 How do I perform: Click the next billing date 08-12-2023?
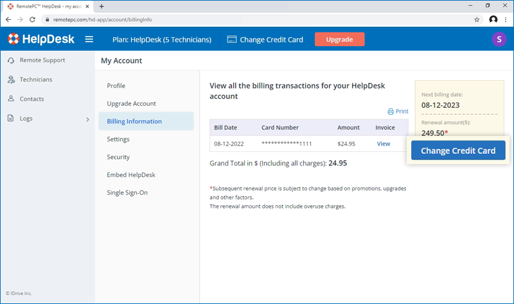440,105
